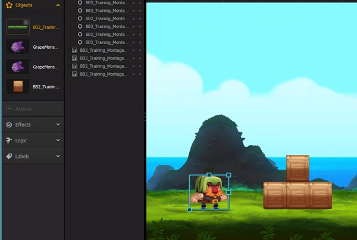Open the Logic section label
357x240 pixels.
point(21,141)
